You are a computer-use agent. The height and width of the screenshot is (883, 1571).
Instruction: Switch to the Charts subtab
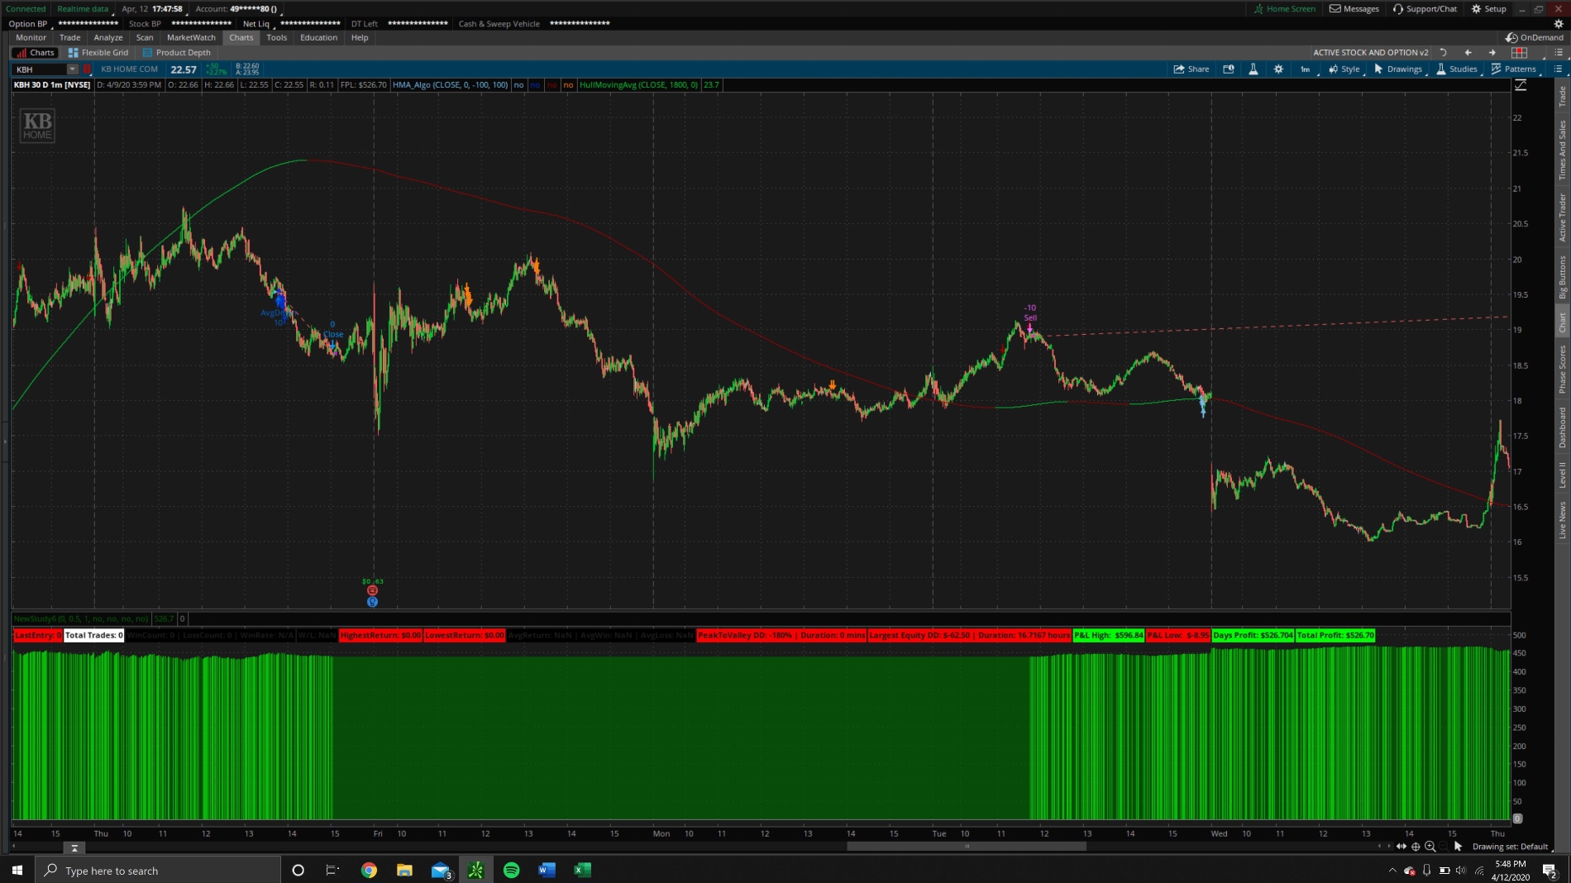[x=35, y=52]
